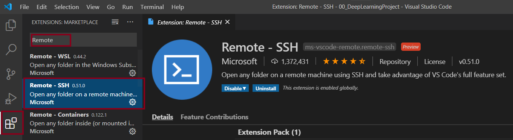Clear extensions search results icon
The height and width of the screenshot is (140, 513).
115,22
